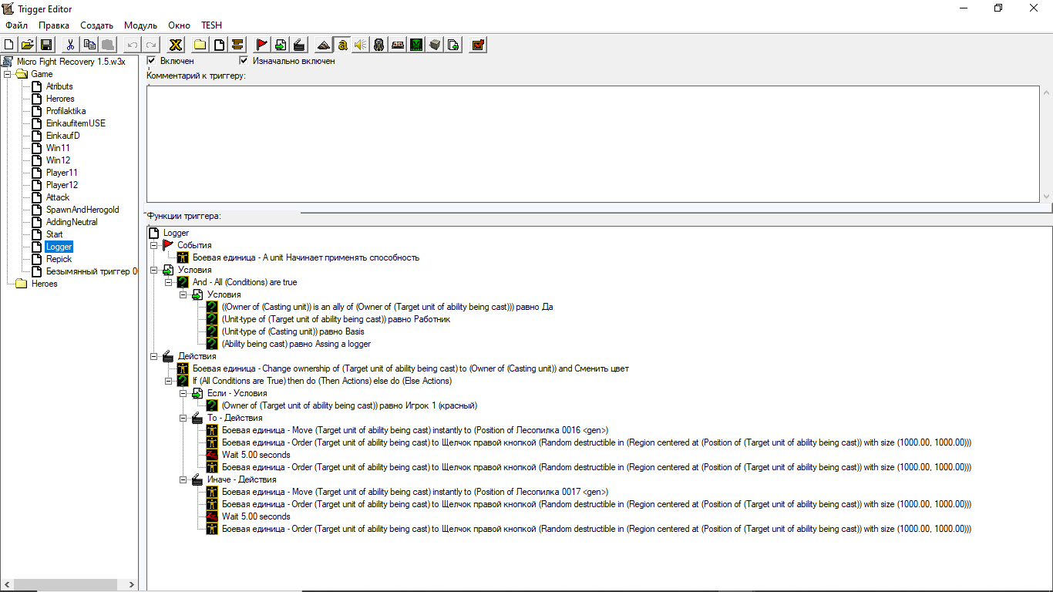
Task: Select the Atributs trigger
Action: click(59, 86)
